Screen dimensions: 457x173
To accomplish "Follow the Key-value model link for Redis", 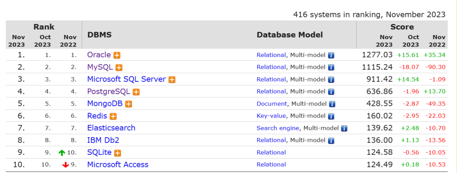I will (x=271, y=116).
